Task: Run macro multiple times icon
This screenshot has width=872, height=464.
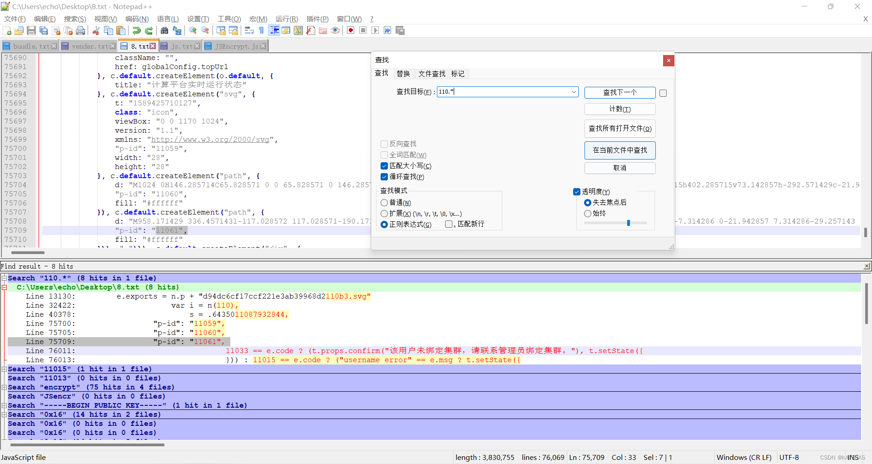Action: [x=387, y=30]
